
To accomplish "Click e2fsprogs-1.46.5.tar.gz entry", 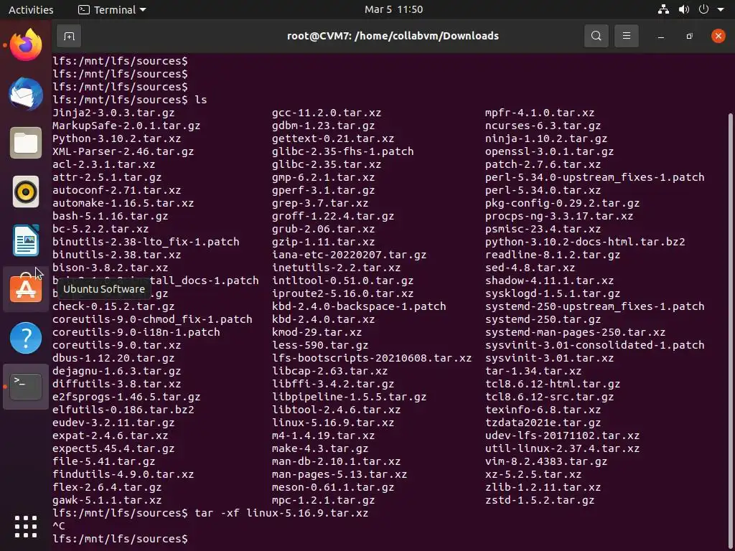I will pyautogui.click(x=126, y=397).
